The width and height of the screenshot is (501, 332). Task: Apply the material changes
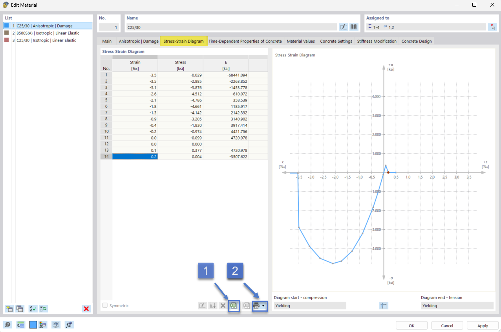coord(482,325)
